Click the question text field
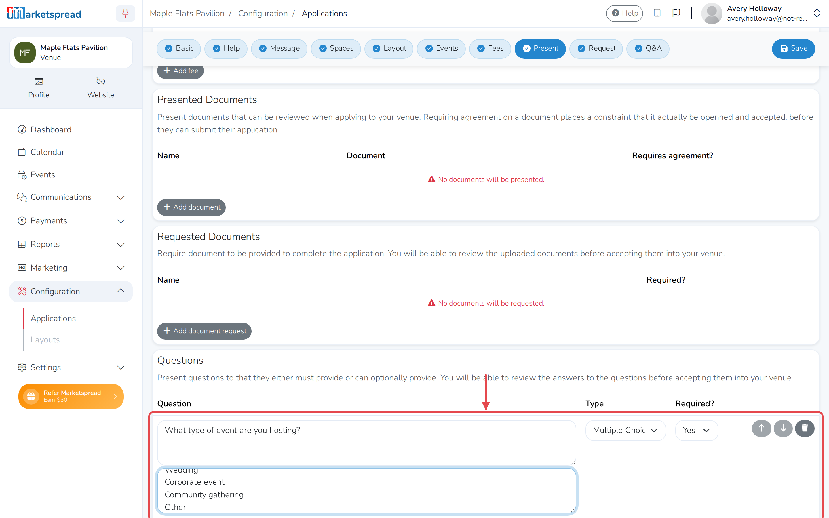829x518 pixels. pyautogui.click(x=366, y=442)
